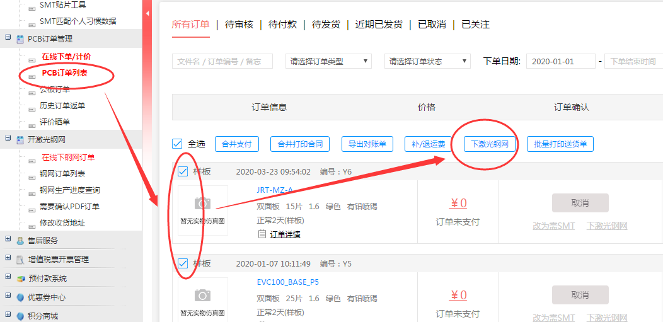
Task: Click the 文件名/订单编号 search field
Action: [222, 61]
